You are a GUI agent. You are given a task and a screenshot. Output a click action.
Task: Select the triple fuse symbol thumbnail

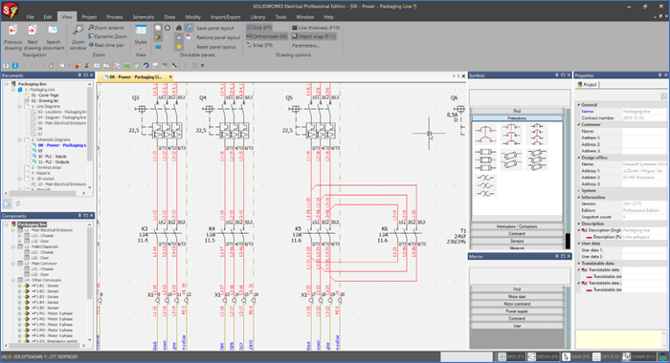(x=485, y=160)
